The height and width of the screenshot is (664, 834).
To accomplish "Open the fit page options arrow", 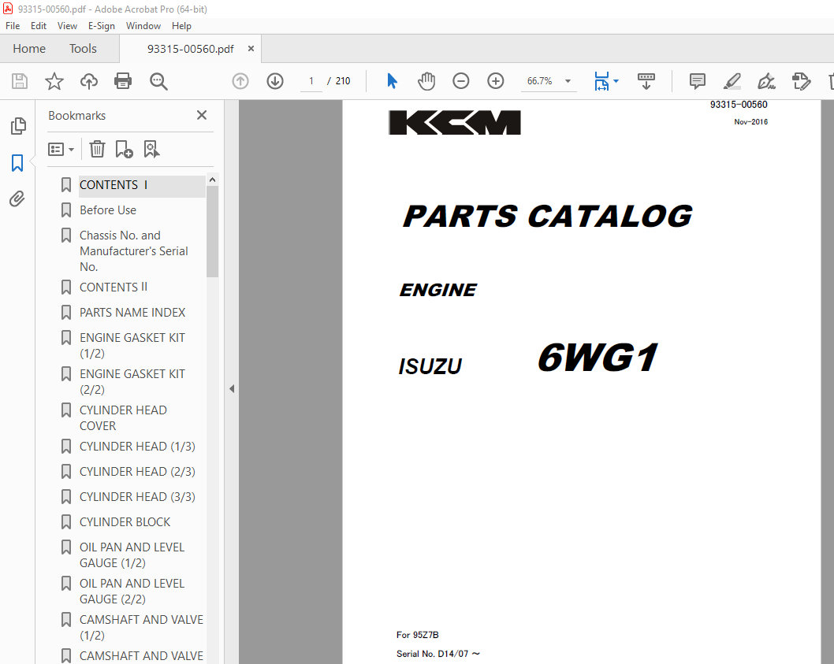I will point(616,81).
